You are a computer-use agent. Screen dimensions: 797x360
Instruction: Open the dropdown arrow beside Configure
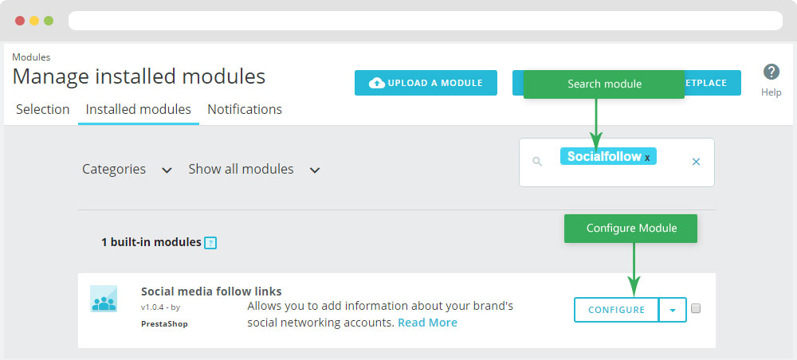point(673,310)
